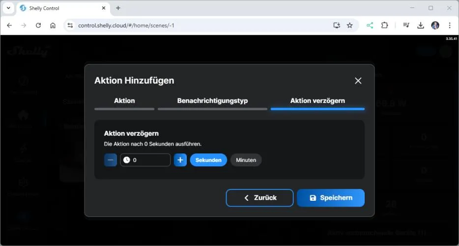Open the Chrome three-dot menu
The height and width of the screenshot is (246, 459).
[x=449, y=25]
